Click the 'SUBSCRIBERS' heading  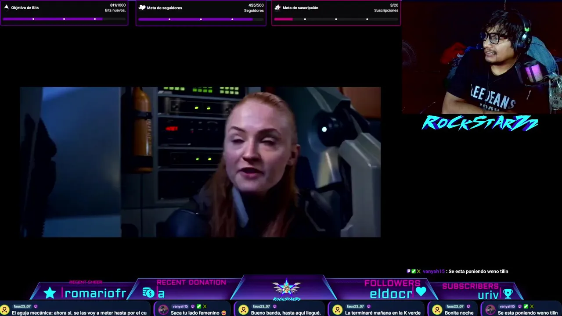point(470,286)
